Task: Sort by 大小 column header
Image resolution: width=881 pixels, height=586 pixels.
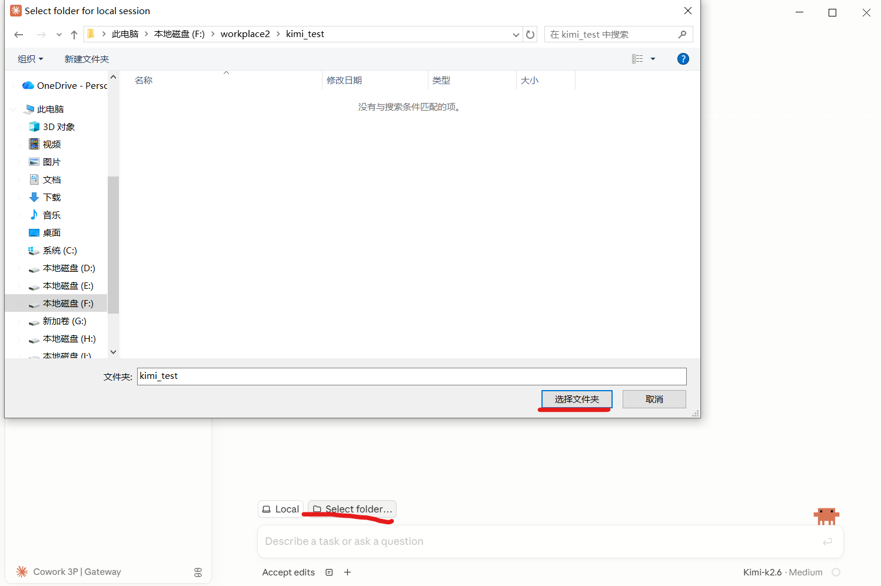Action: [x=529, y=80]
